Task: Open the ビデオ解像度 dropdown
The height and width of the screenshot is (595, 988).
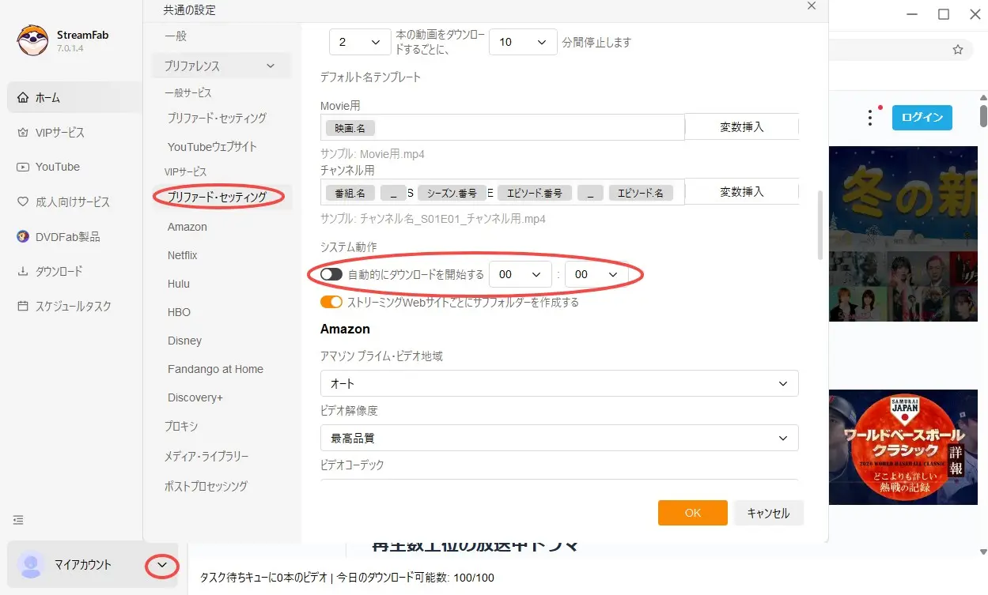Action: [559, 438]
